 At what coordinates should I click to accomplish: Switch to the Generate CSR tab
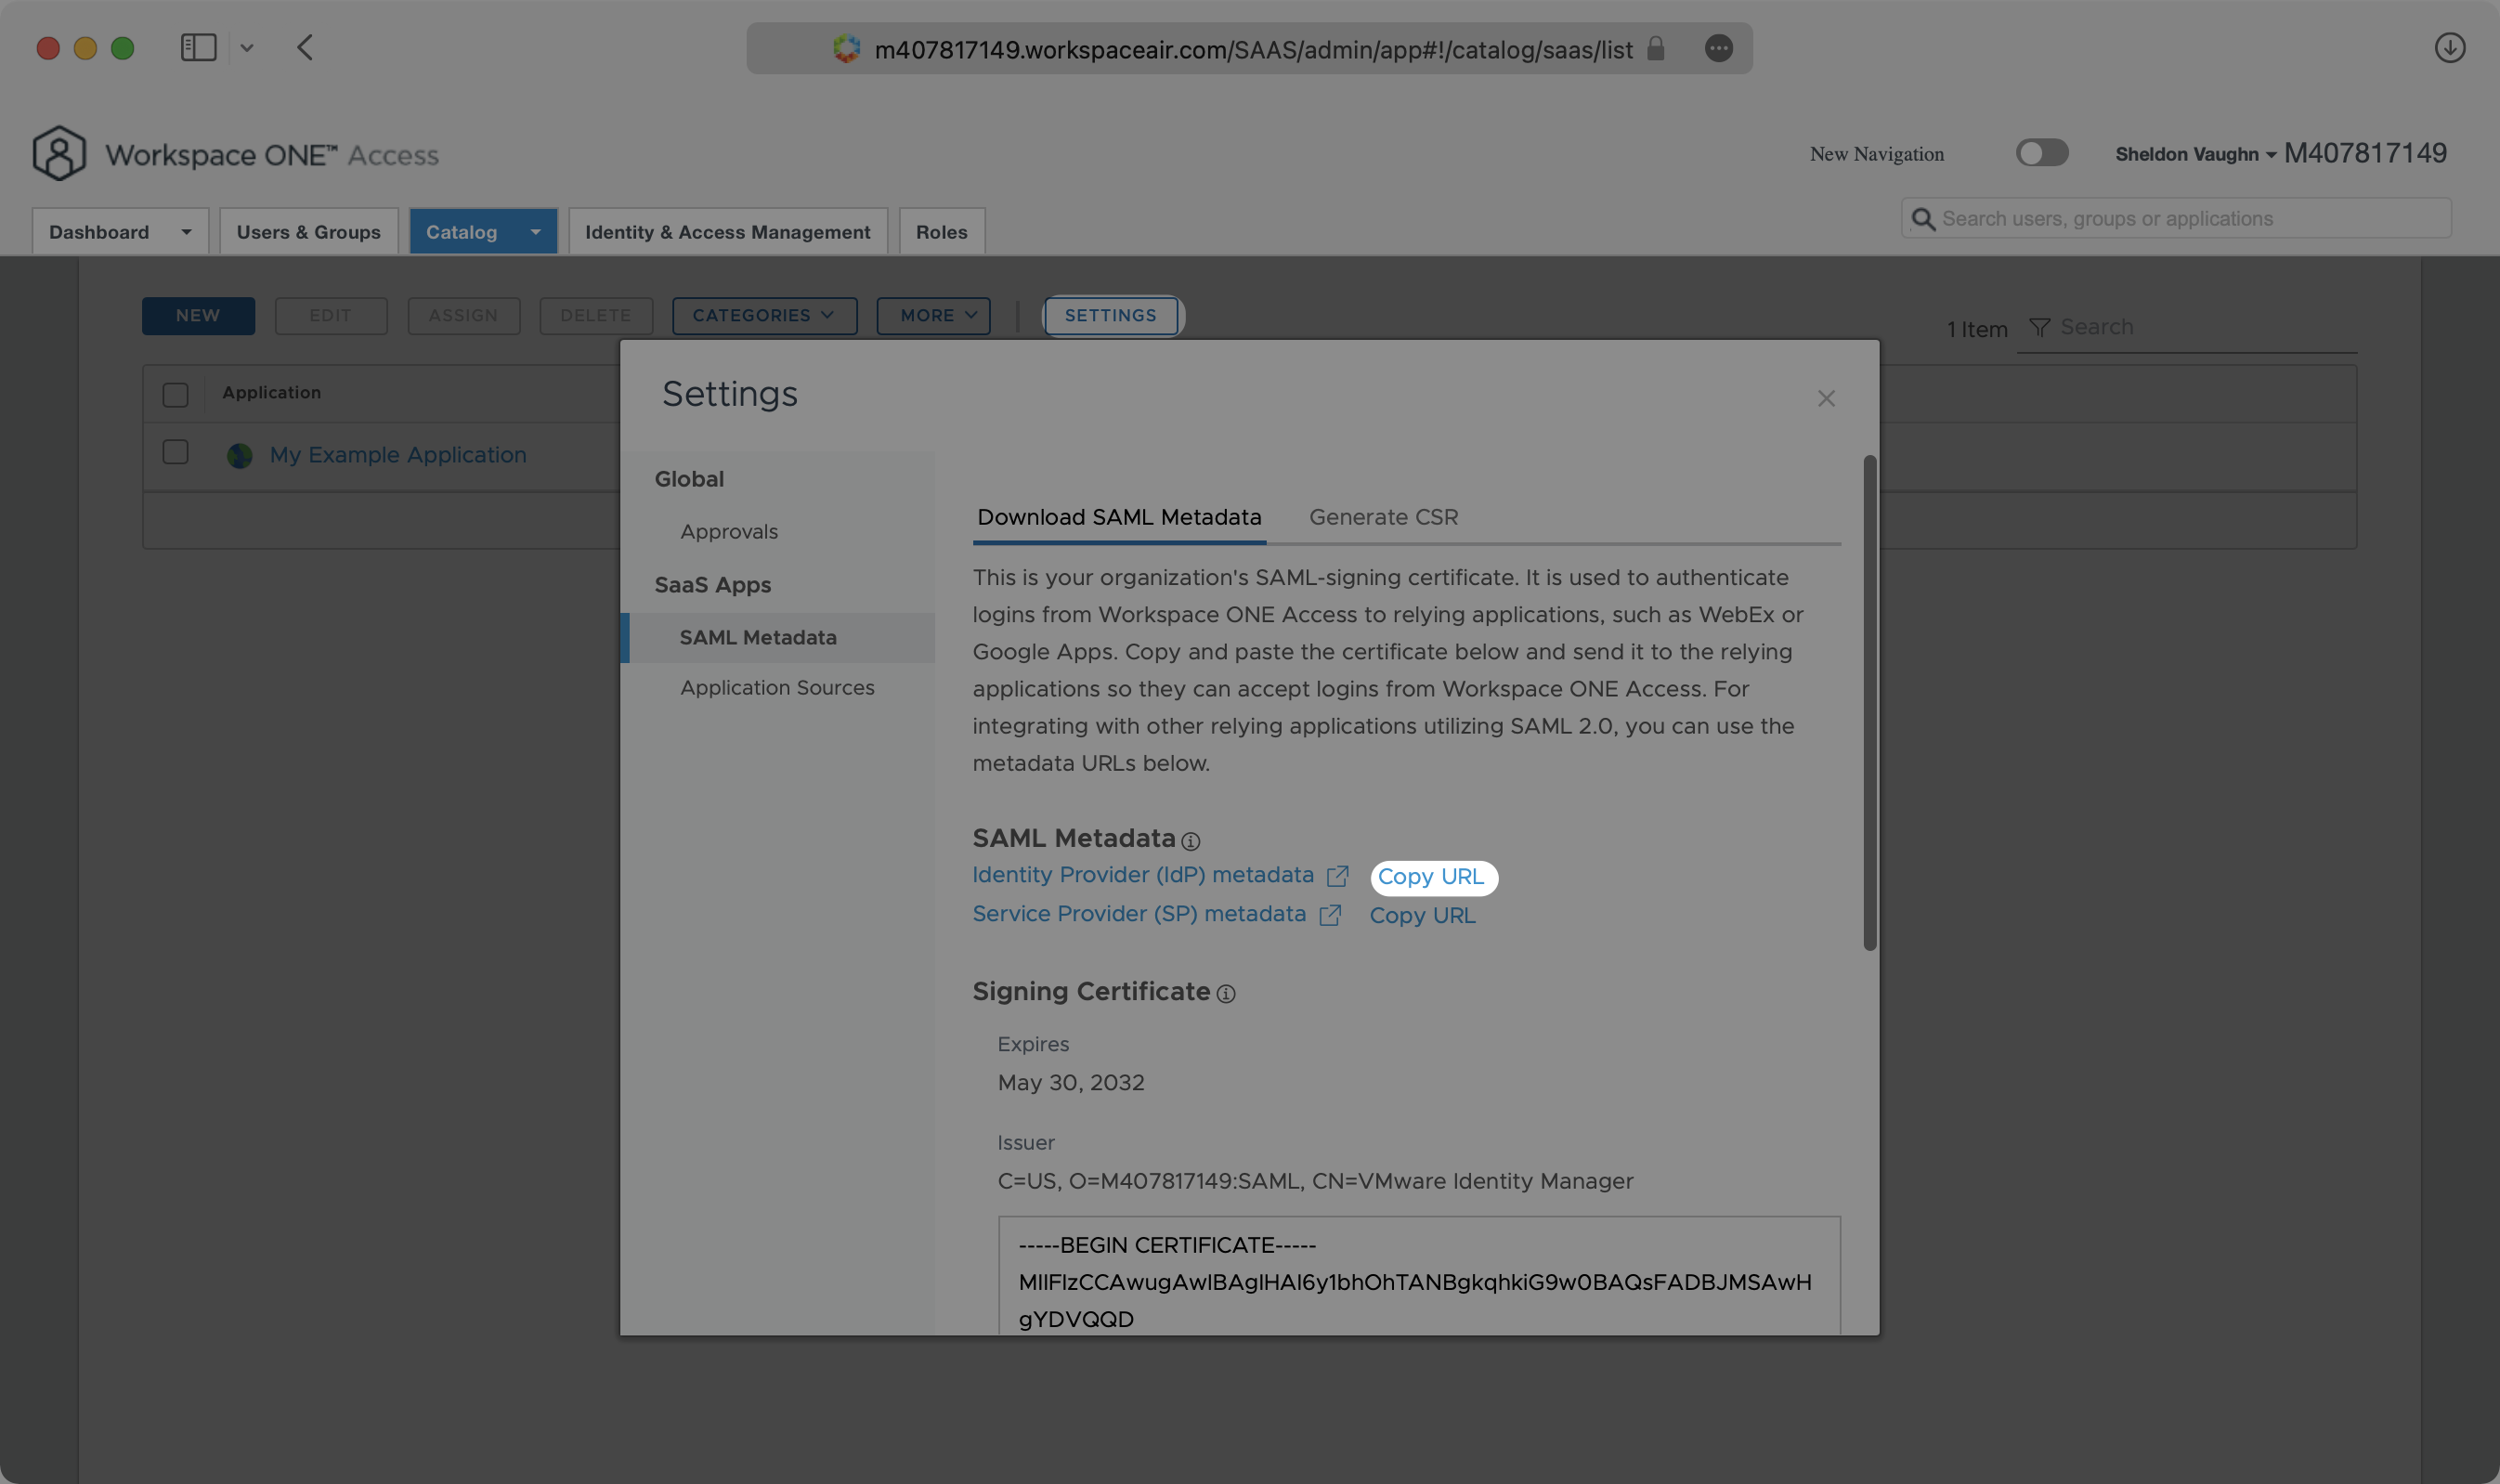pos(1383,518)
